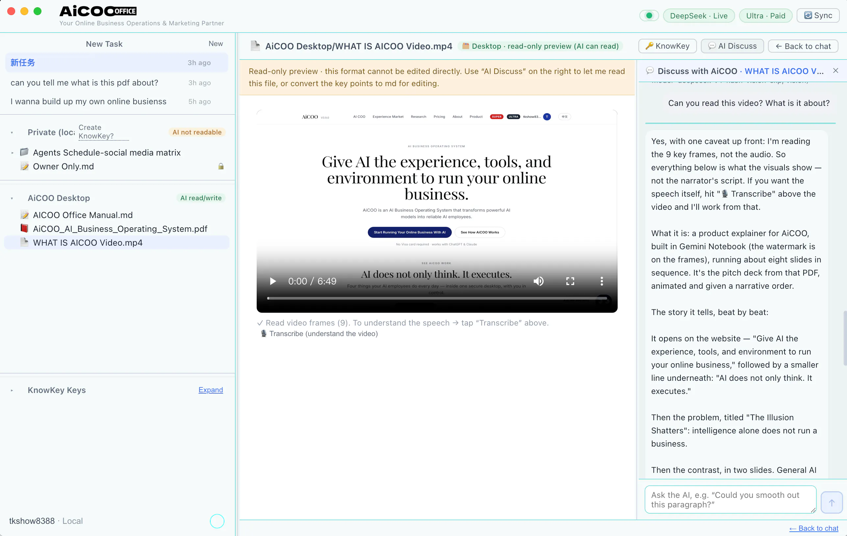
Task: Click the AI not readable badge
Action: [x=197, y=132]
